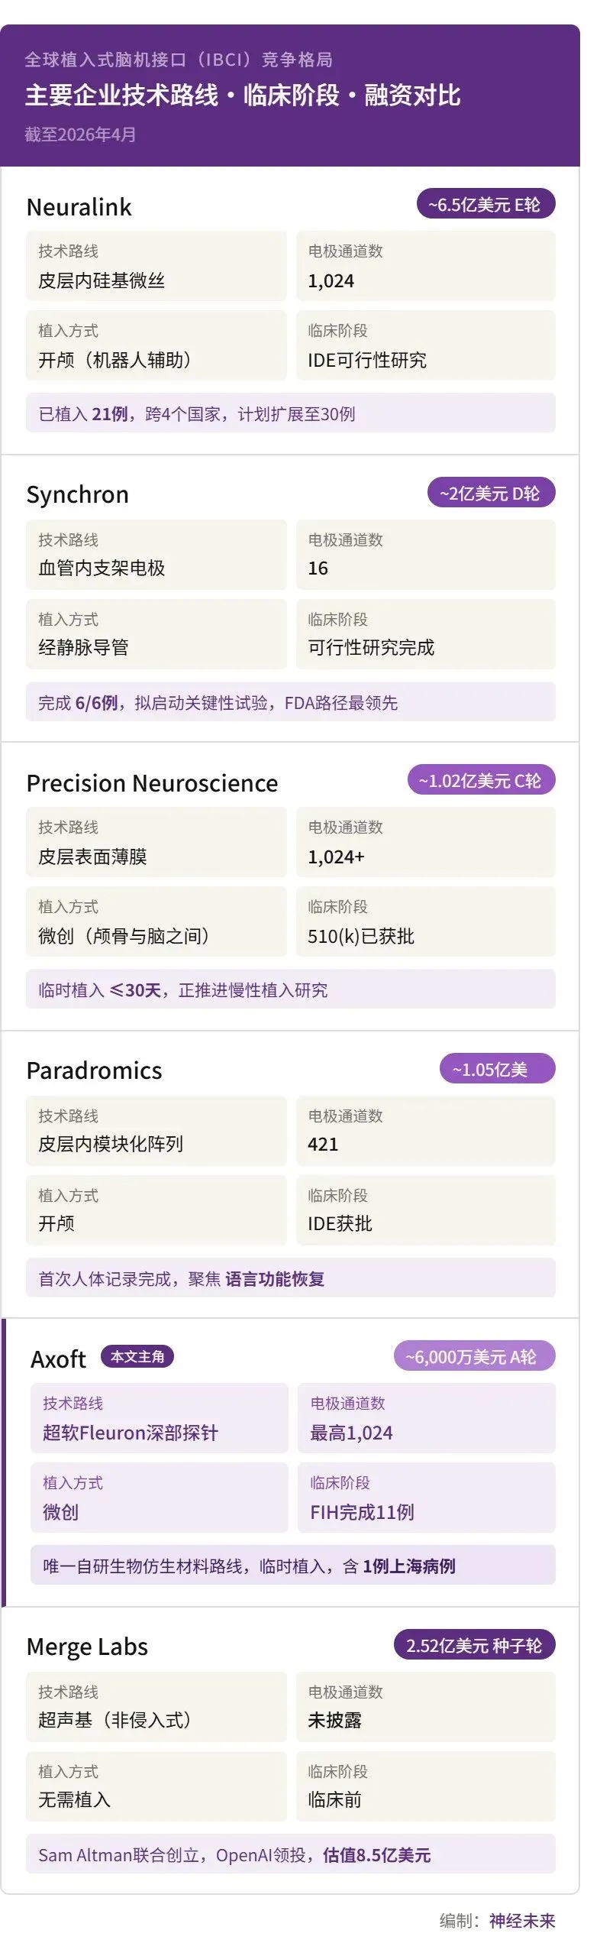Select Precision's 510(k)已获批 clinical stage cell

(426, 922)
